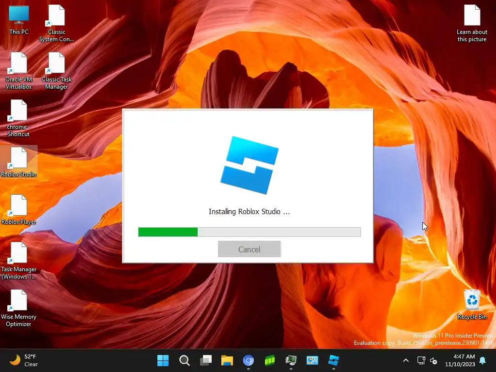Select Classic Task Manager shortcut
The image size is (496, 372).
(x=57, y=71)
